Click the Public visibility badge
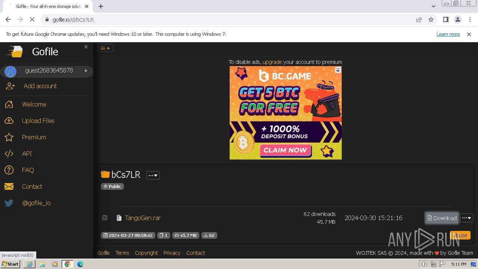Image resolution: width=478 pixels, height=269 pixels. click(x=112, y=186)
